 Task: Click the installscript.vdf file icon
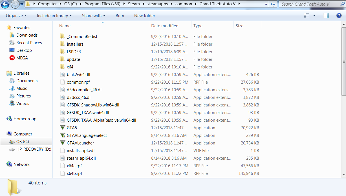[x=63, y=150]
